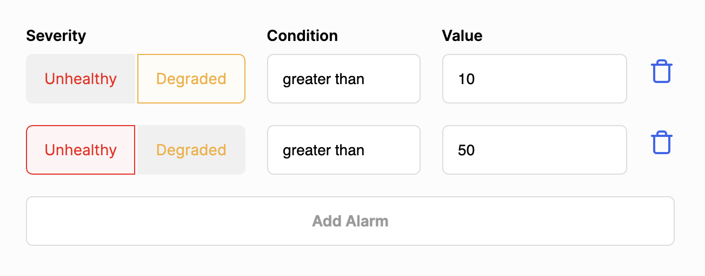Set second alarm severity to Degraded
The width and height of the screenshot is (705, 276).
tap(191, 150)
